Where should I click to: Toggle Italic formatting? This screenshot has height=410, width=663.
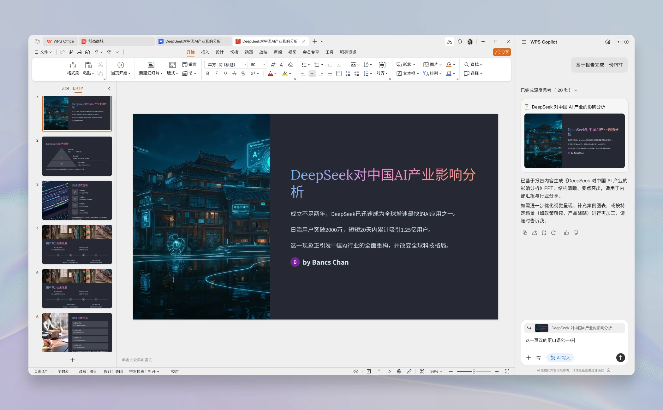(217, 73)
